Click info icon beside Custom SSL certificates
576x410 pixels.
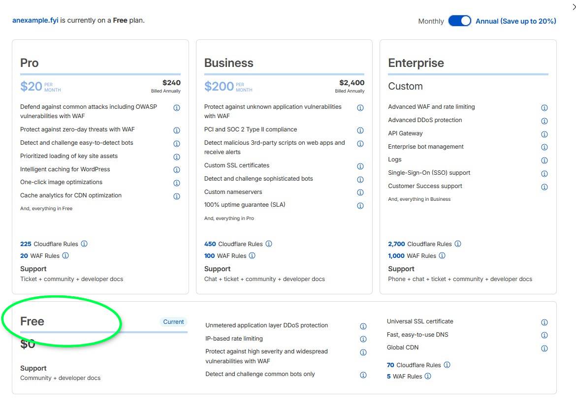[x=360, y=166]
